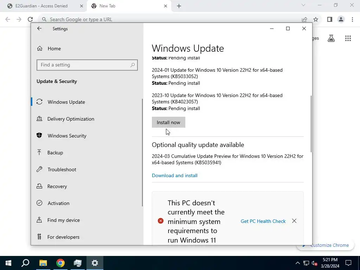This screenshot has height=270, width=360.
Task: Click the red error icon in Windows 11 notice
Action: 160,221
